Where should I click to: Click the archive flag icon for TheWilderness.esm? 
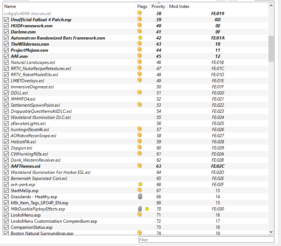point(140,43)
